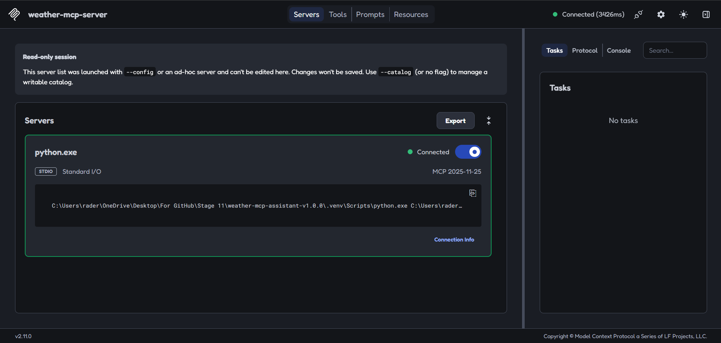This screenshot has width=721, height=343.
Task: Select the Protocol panel tab
Action: pyautogui.click(x=584, y=50)
